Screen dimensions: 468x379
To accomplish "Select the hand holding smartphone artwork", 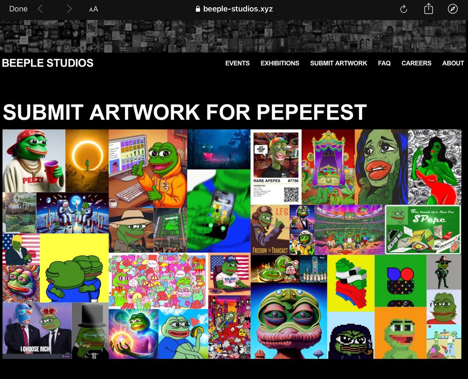I will (219, 211).
